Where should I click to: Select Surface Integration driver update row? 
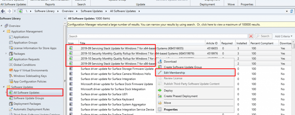tap(108, 79)
